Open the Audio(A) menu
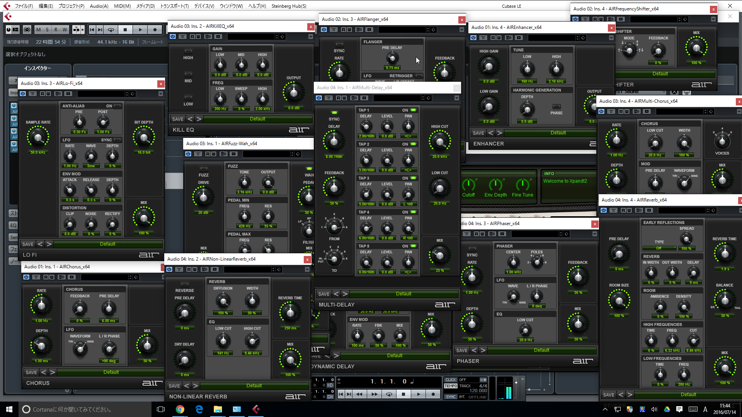 coord(99,6)
